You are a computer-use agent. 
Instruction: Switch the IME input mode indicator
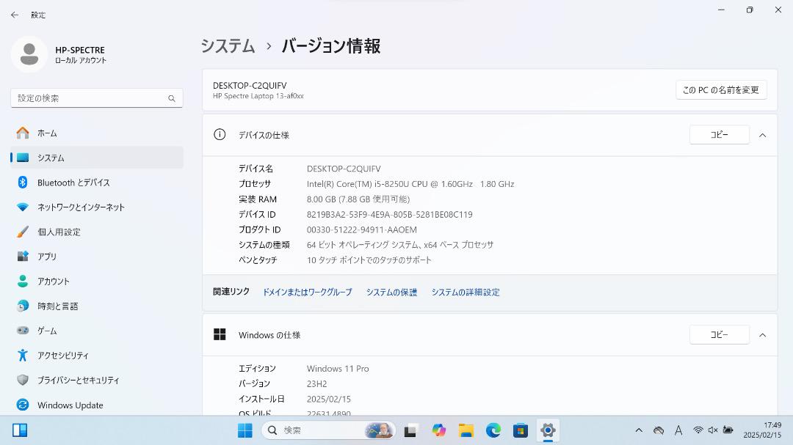point(678,430)
